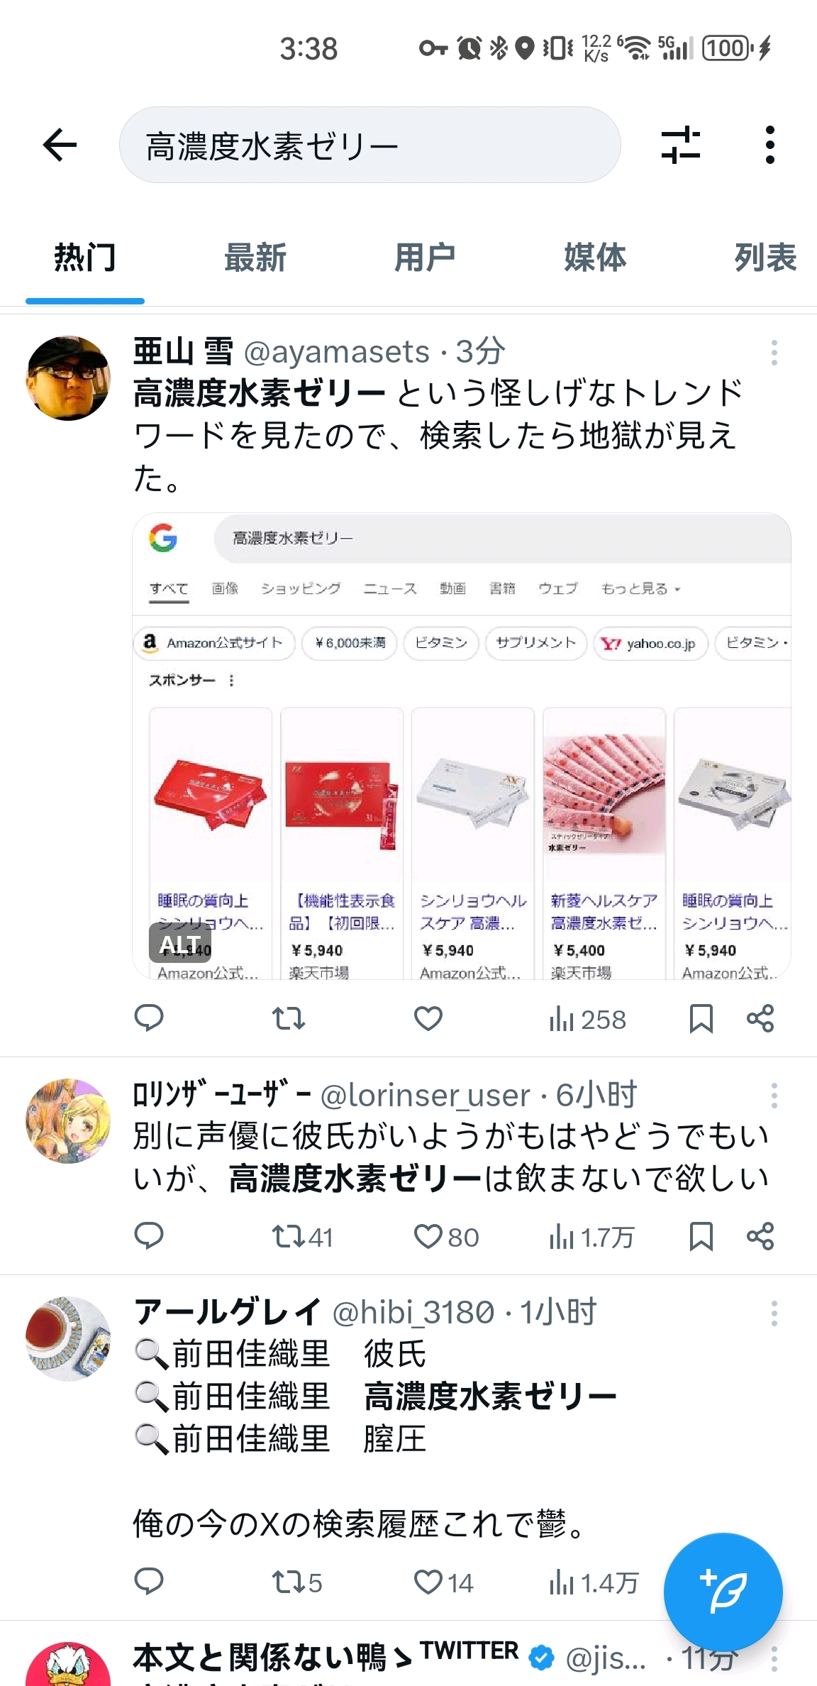Open more options for 亜山 雪's tweet

[774, 353]
